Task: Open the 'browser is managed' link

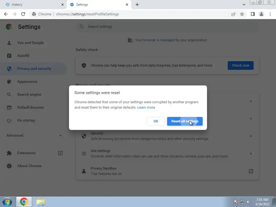Action: pyautogui.click(x=159, y=40)
